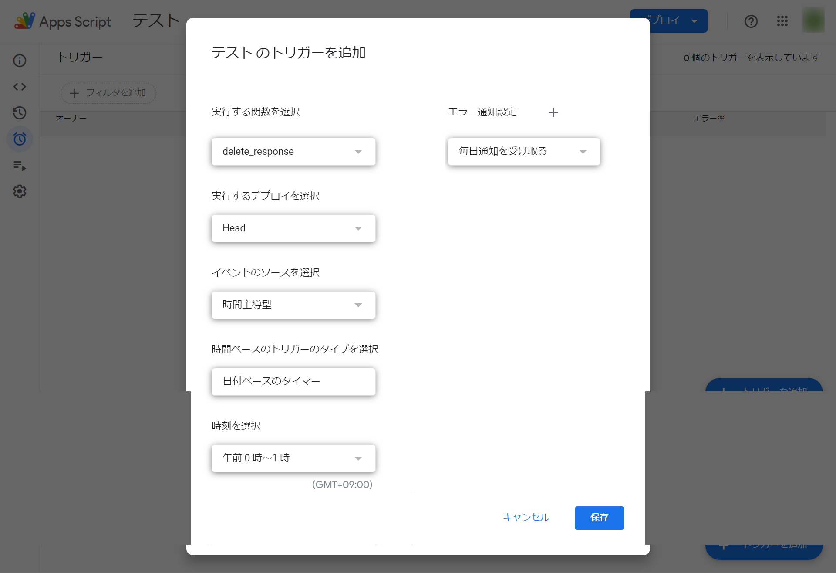
Task: Switch to the script Editor
Action: [x=20, y=87]
